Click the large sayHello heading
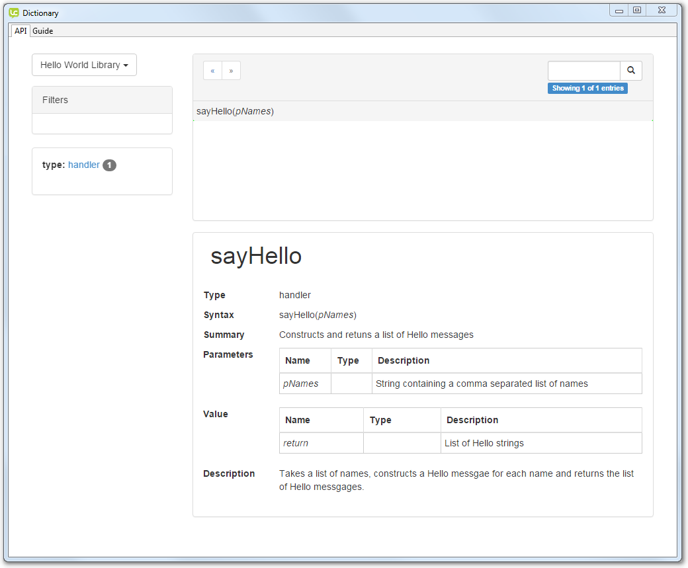This screenshot has width=688, height=568. point(256,256)
